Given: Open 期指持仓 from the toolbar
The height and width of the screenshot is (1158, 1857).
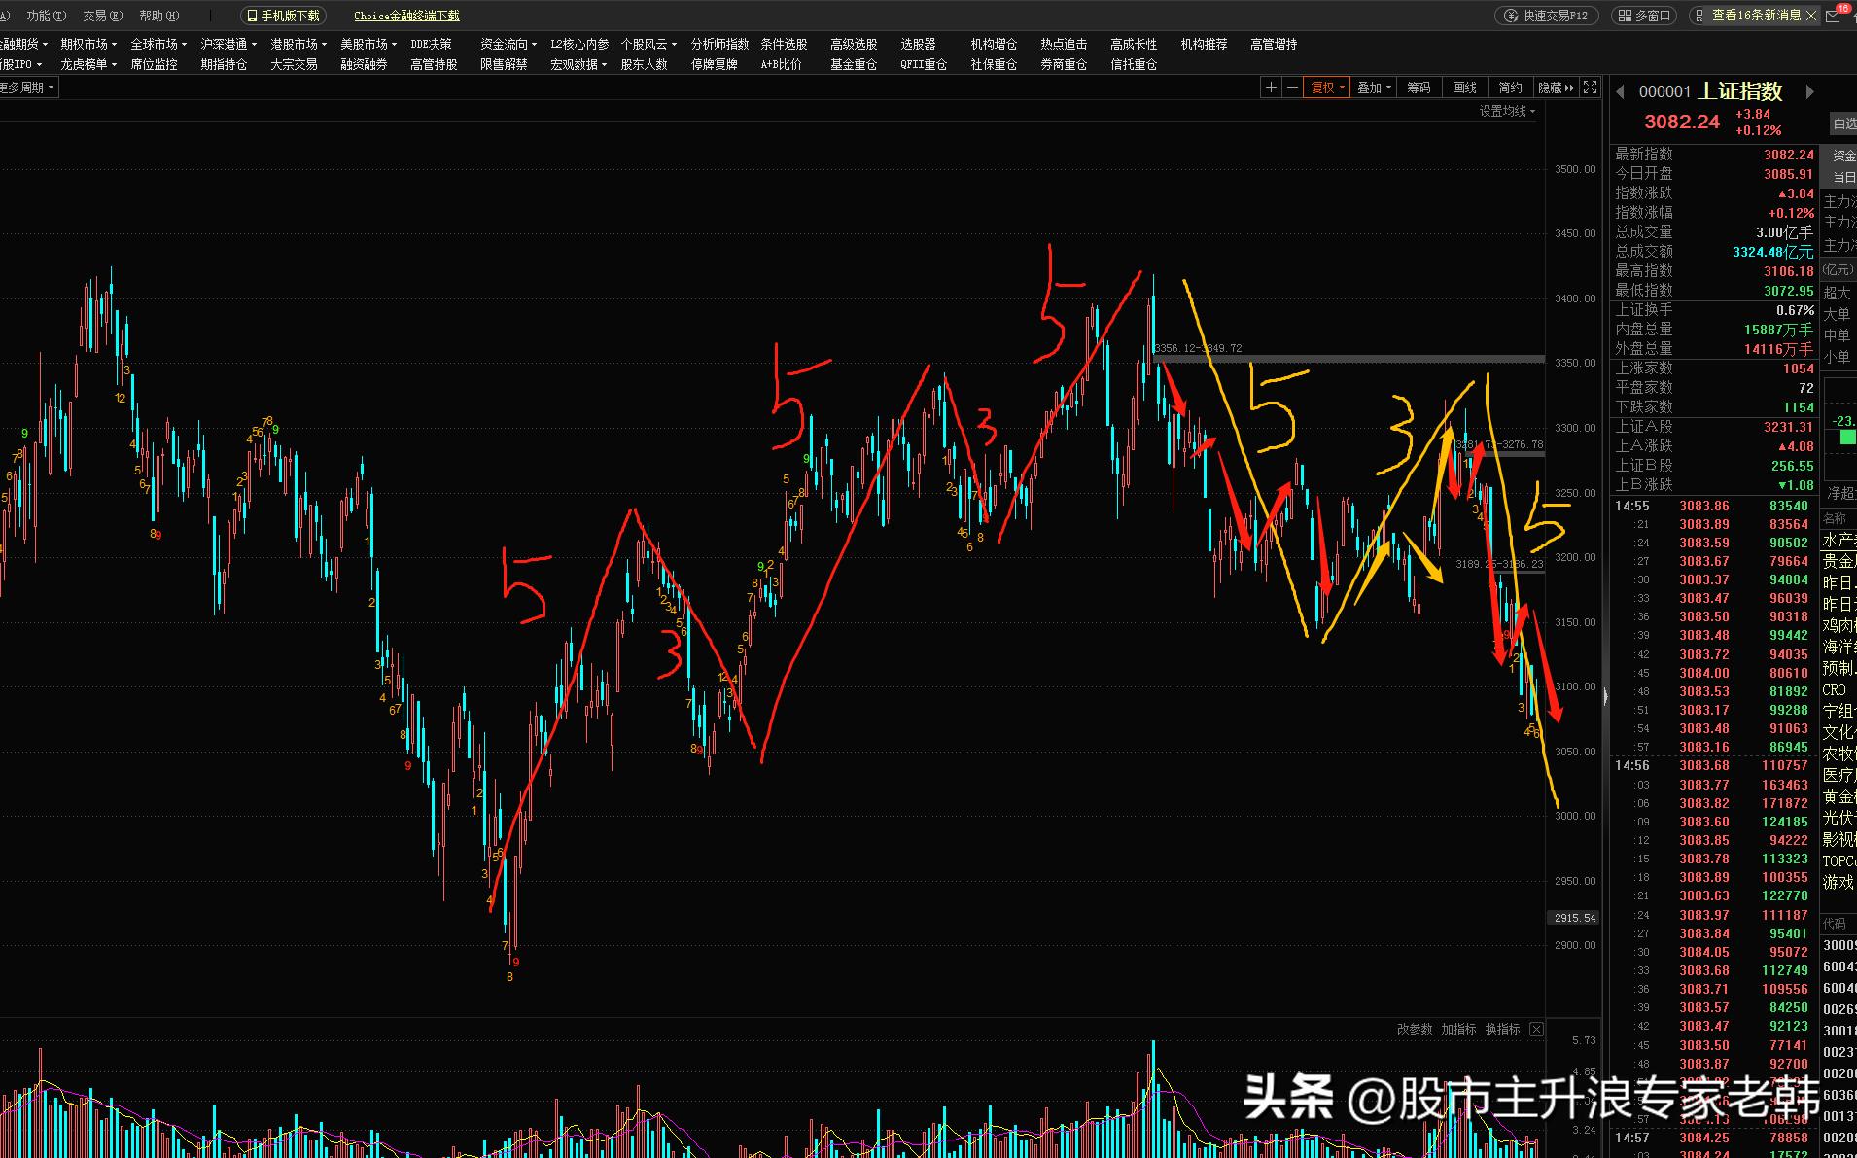Looking at the screenshot, I should tap(224, 64).
